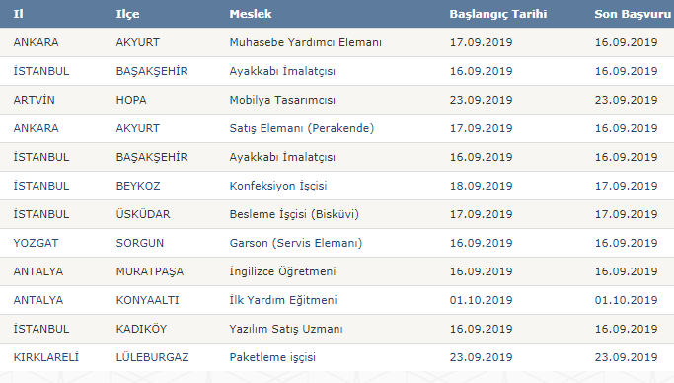Image resolution: width=674 pixels, height=383 pixels.
Task: Open the Konfeksiyon İşçisi listing
Action: coord(278,186)
